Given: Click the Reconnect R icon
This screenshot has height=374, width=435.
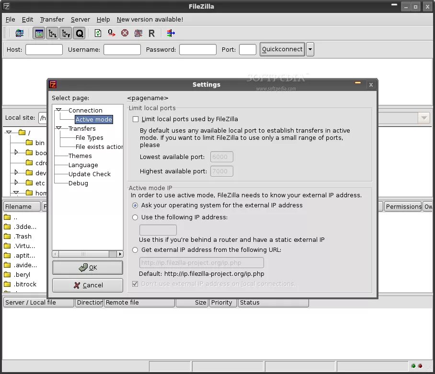Looking at the screenshot, I should [151, 33].
